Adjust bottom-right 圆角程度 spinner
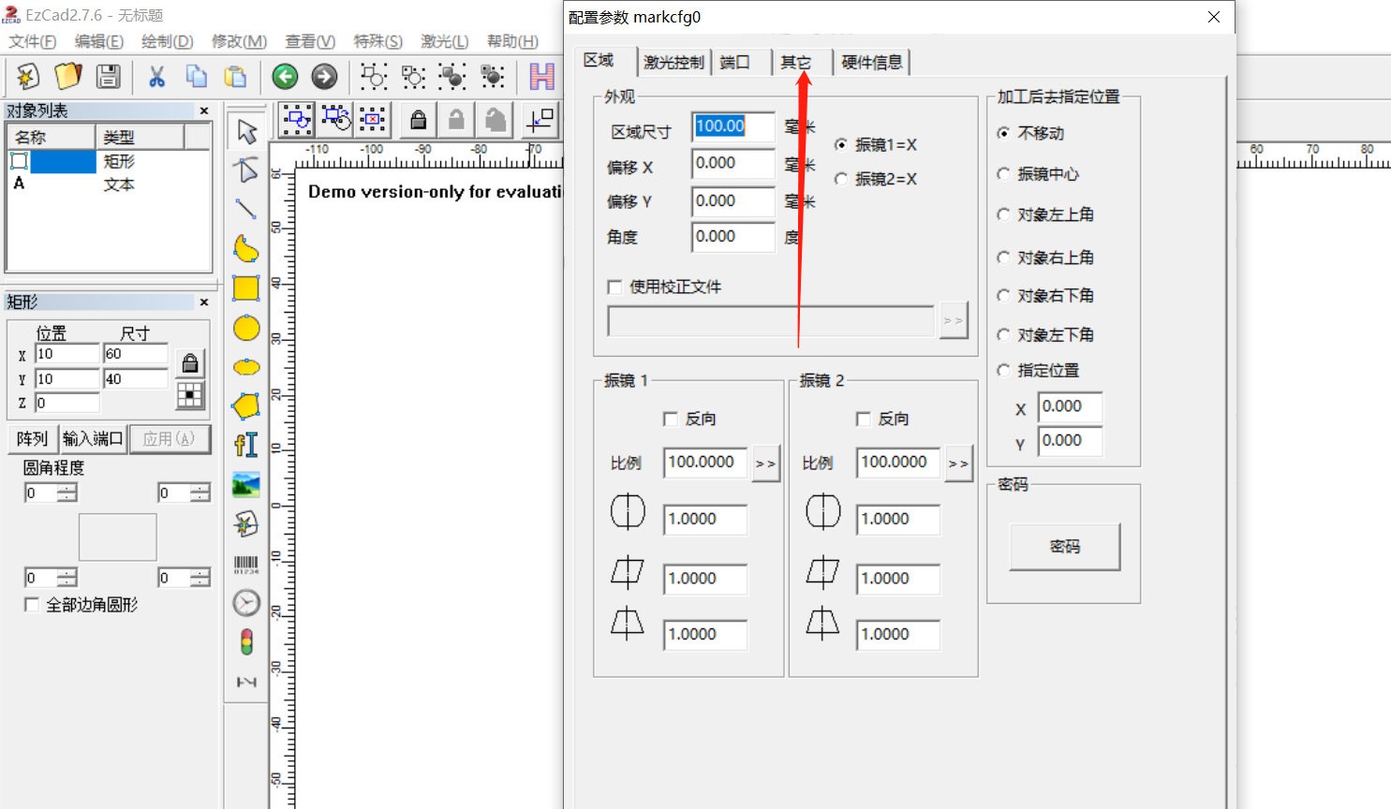Image resolution: width=1391 pixels, height=809 pixels. tap(200, 578)
